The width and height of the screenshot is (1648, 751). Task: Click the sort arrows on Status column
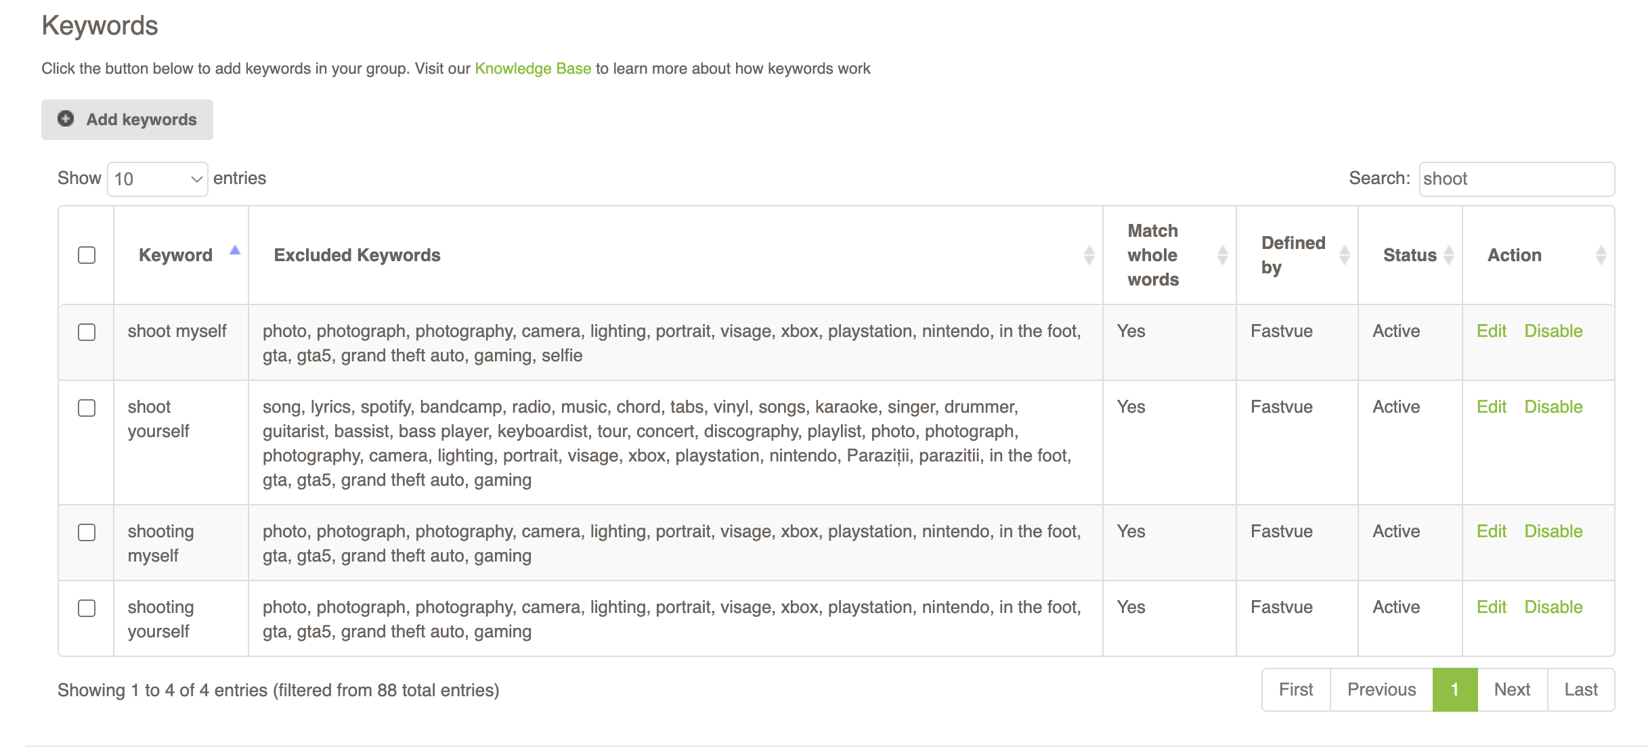(x=1449, y=255)
